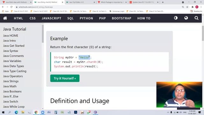Open Java While Loop link
204x115 pixels.
tap(14, 107)
